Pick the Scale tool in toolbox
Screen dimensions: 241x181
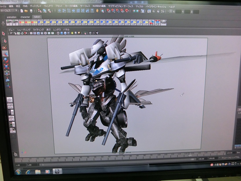[6, 66]
